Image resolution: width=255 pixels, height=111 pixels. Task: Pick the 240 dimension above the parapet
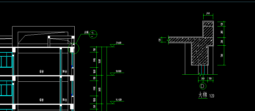coord(208,14)
